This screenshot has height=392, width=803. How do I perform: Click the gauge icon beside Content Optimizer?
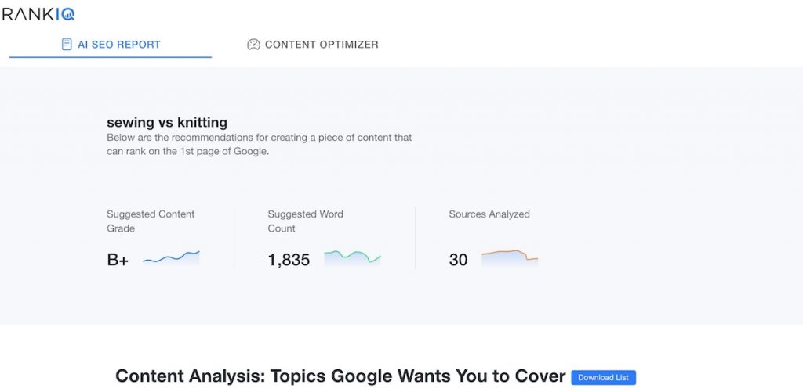pyautogui.click(x=253, y=45)
